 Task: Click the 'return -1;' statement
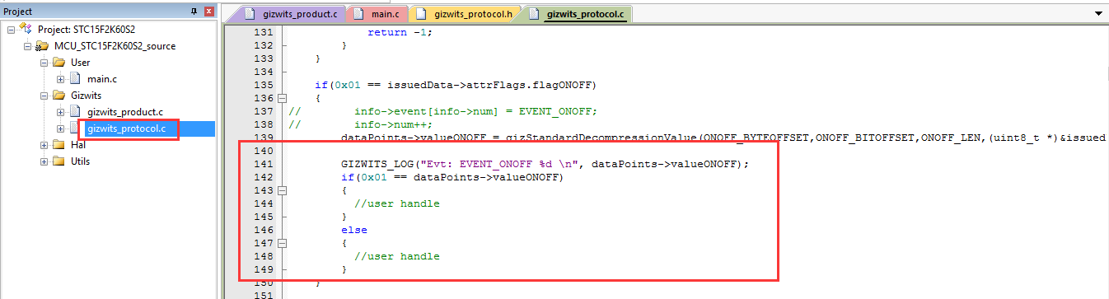[400, 32]
